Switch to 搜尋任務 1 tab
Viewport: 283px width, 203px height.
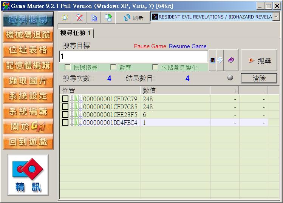75,33
